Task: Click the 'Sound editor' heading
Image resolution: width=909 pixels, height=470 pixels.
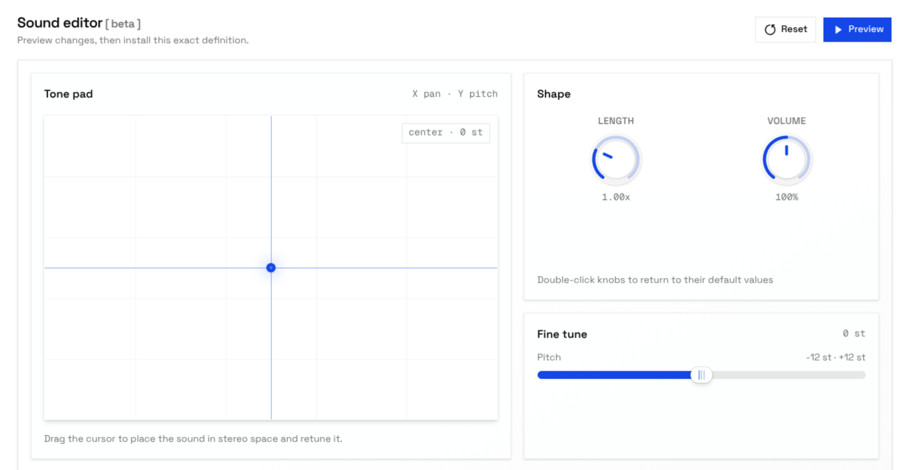Action: tap(60, 23)
